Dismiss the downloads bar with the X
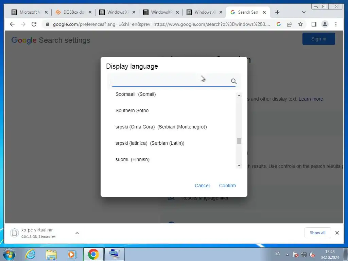Screen dimensions: 348x261 [337, 233]
